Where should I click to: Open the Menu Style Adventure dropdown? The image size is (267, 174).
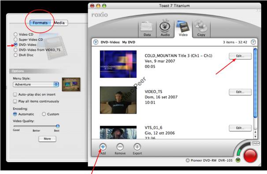36,85
